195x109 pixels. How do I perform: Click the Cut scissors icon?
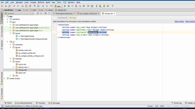point(23,6)
